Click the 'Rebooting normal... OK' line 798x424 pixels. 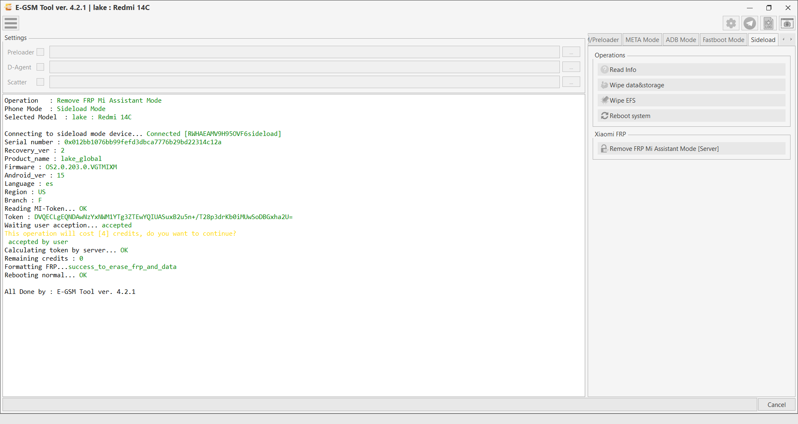46,275
